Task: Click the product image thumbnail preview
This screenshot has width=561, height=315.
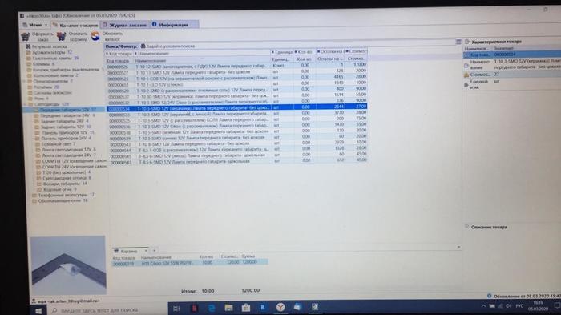Action: click(68, 265)
